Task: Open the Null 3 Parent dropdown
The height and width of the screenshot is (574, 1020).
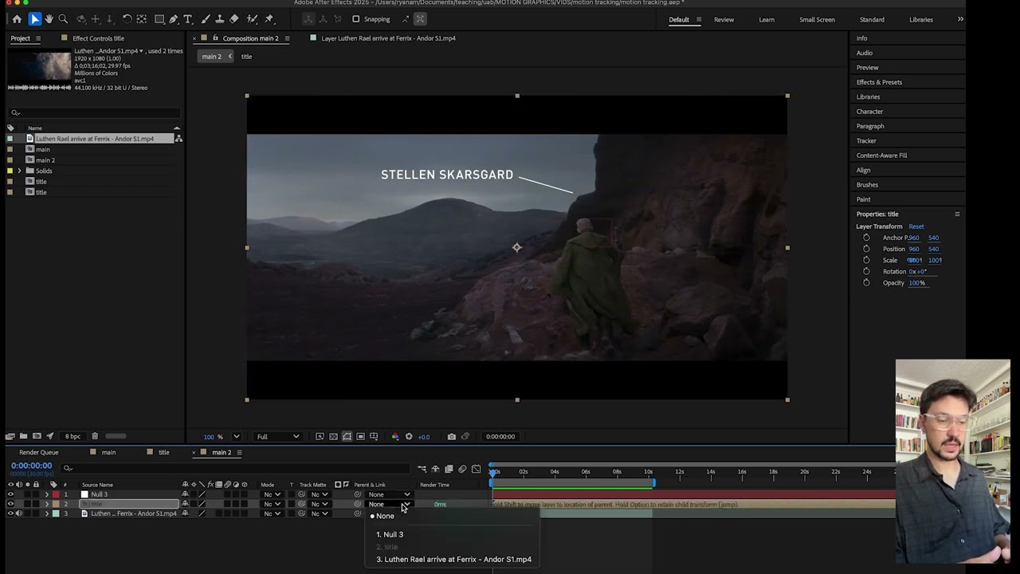Action: pos(389,494)
